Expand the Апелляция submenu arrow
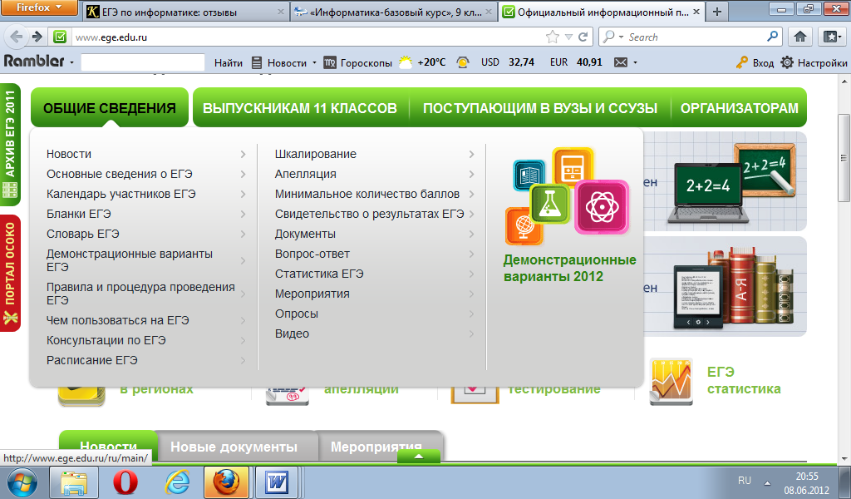The width and height of the screenshot is (851, 499). click(472, 175)
